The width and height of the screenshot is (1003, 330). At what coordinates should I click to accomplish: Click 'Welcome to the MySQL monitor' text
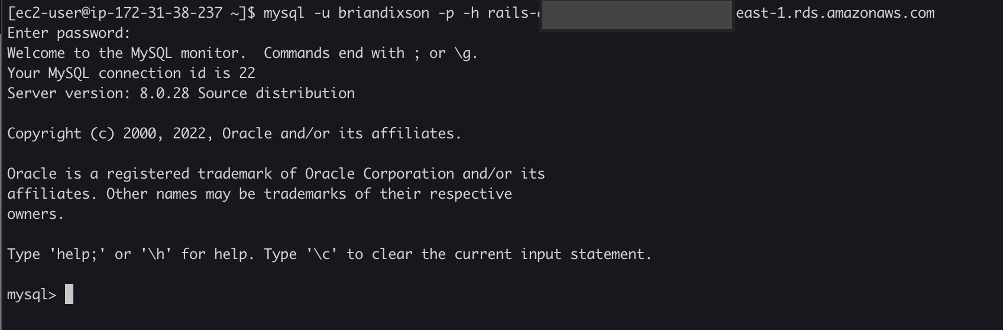pyautogui.click(x=127, y=53)
